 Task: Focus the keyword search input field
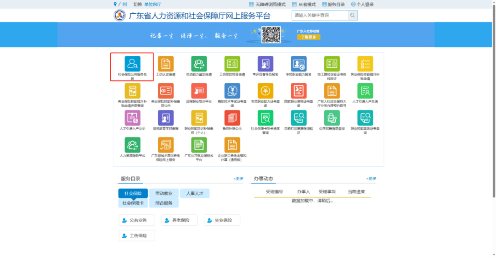[320, 15]
